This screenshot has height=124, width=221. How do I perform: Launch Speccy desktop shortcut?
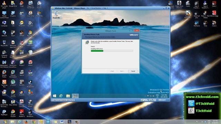click(22, 73)
